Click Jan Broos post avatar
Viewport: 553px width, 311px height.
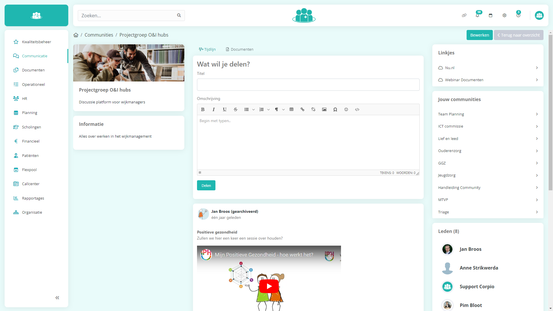(203, 214)
